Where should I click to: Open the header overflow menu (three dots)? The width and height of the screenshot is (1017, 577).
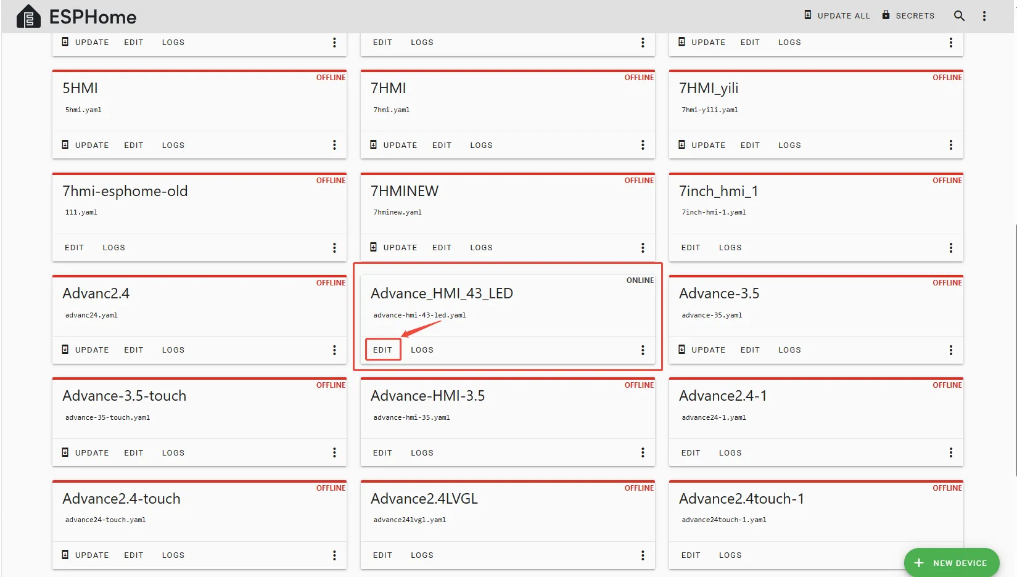click(984, 16)
